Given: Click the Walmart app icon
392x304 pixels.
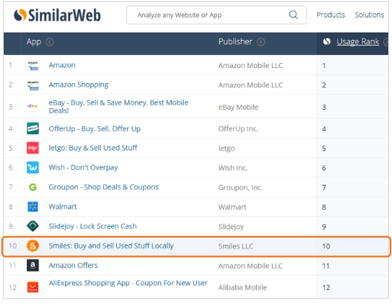Looking at the screenshot, I should point(33,207).
